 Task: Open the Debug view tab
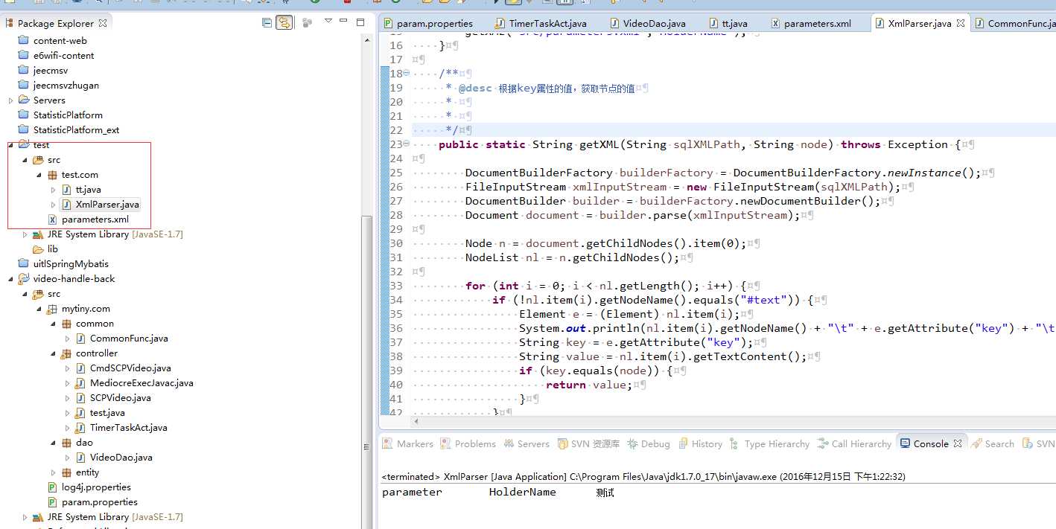(649, 443)
